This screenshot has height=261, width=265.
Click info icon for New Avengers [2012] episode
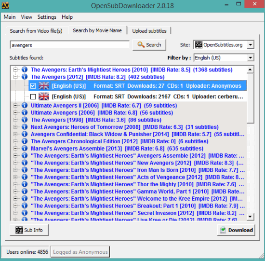pyautogui.click(x=25, y=163)
